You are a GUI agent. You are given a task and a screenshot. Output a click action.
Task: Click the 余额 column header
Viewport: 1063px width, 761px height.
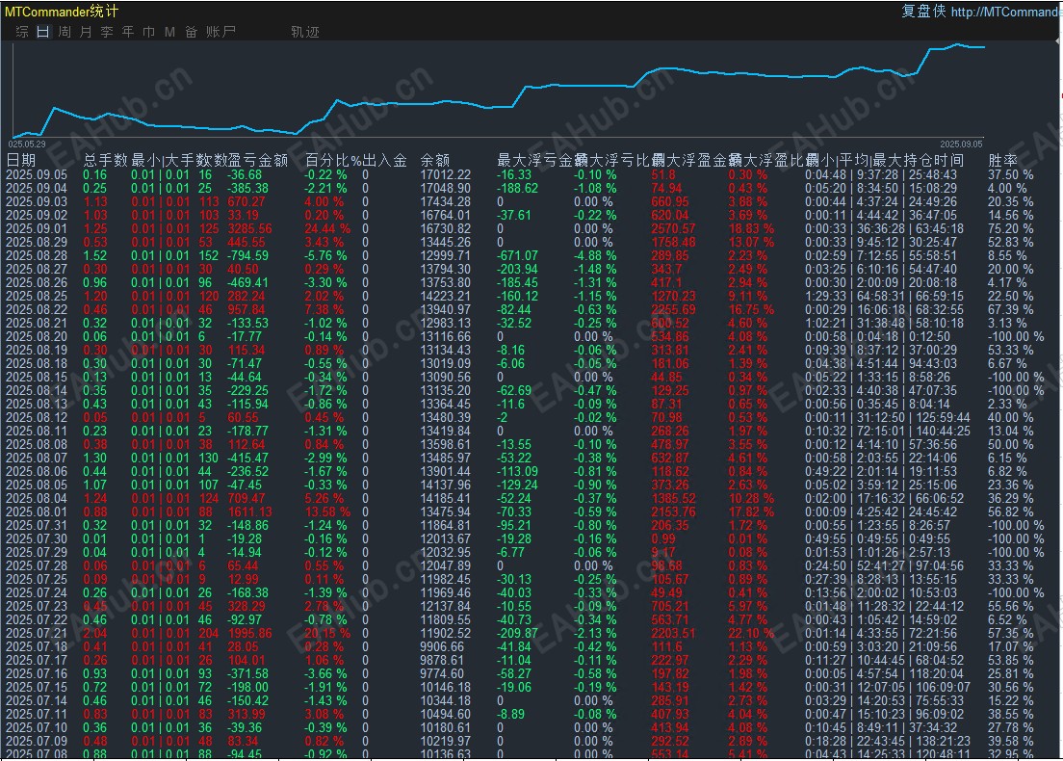(435, 160)
